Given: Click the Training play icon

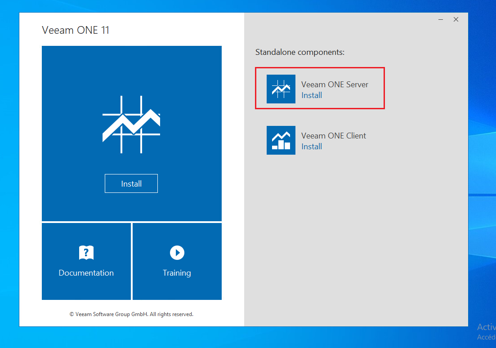Looking at the screenshot, I should (177, 253).
